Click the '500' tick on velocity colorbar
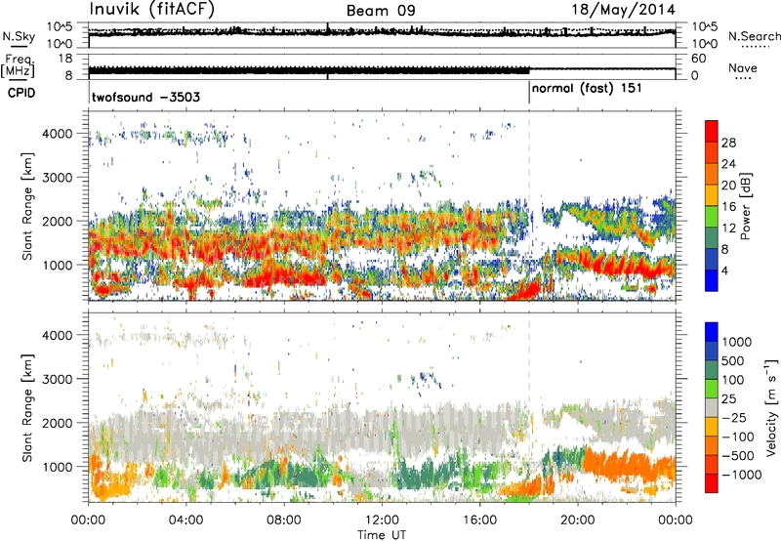 (733, 360)
